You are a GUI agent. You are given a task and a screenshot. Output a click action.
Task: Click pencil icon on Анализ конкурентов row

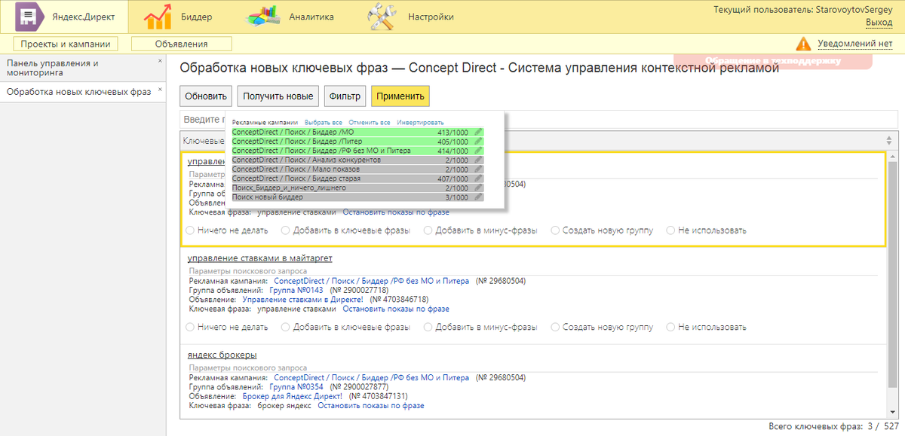[x=477, y=160]
